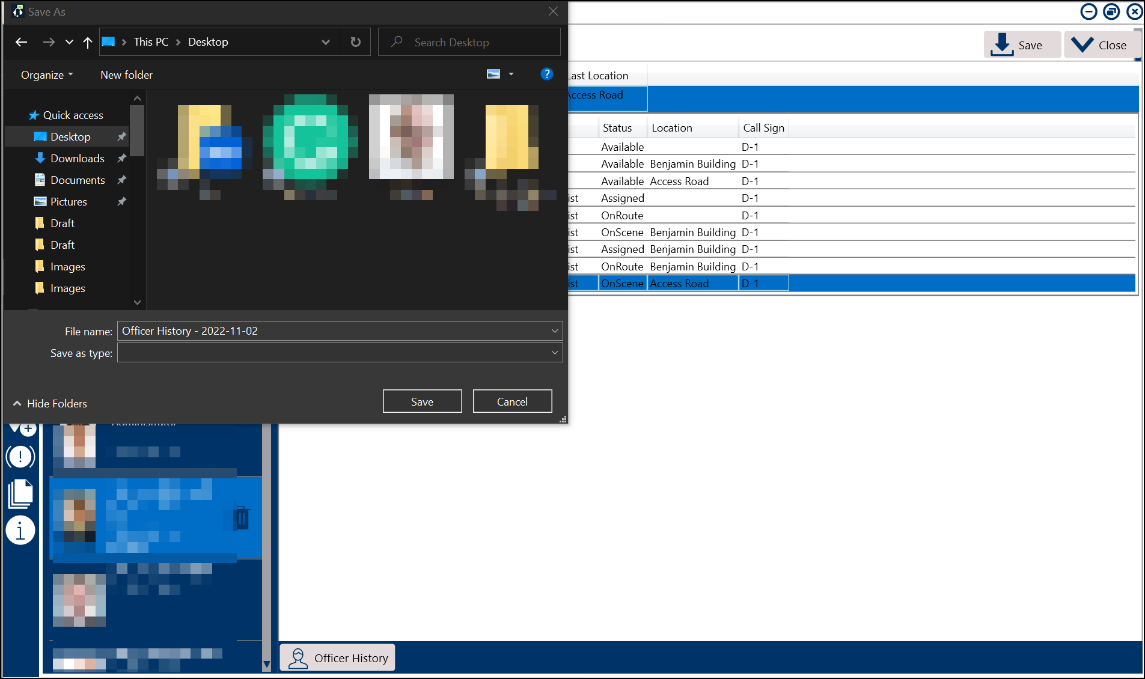Delete selected officer with trash icon

(242, 517)
